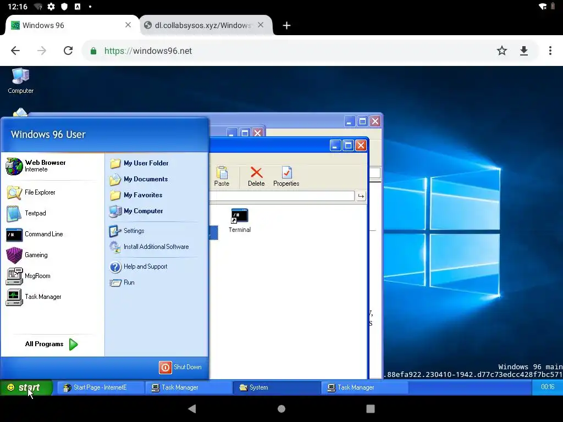Image resolution: width=563 pixels, height=422 pixels.
Task: Select Install Additional Software
Action: (150, 247)
